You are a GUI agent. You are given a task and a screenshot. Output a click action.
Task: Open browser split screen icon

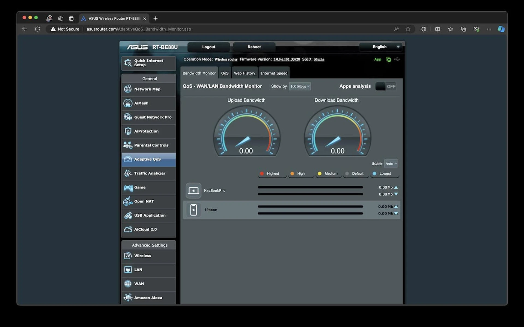tap(437, 29)
